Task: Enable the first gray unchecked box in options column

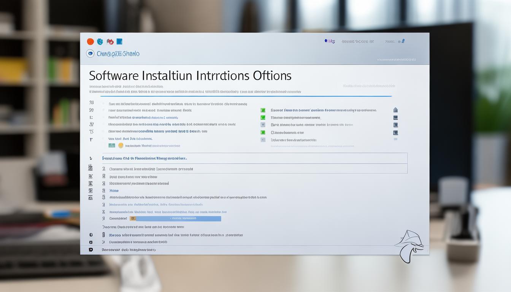Action: coord(263,125)
